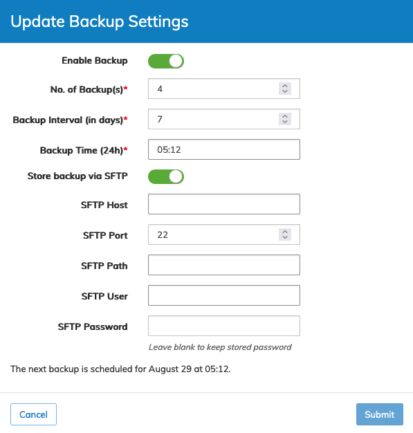Click into the SFTP Port field
This screenshot has height=433, width=413.
coord(224,234)
